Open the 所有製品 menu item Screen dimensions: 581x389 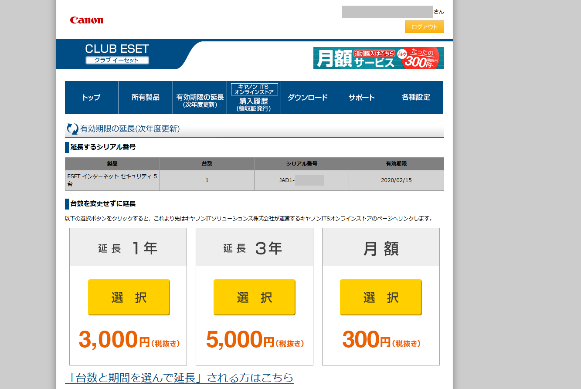(x=146, y=98)
